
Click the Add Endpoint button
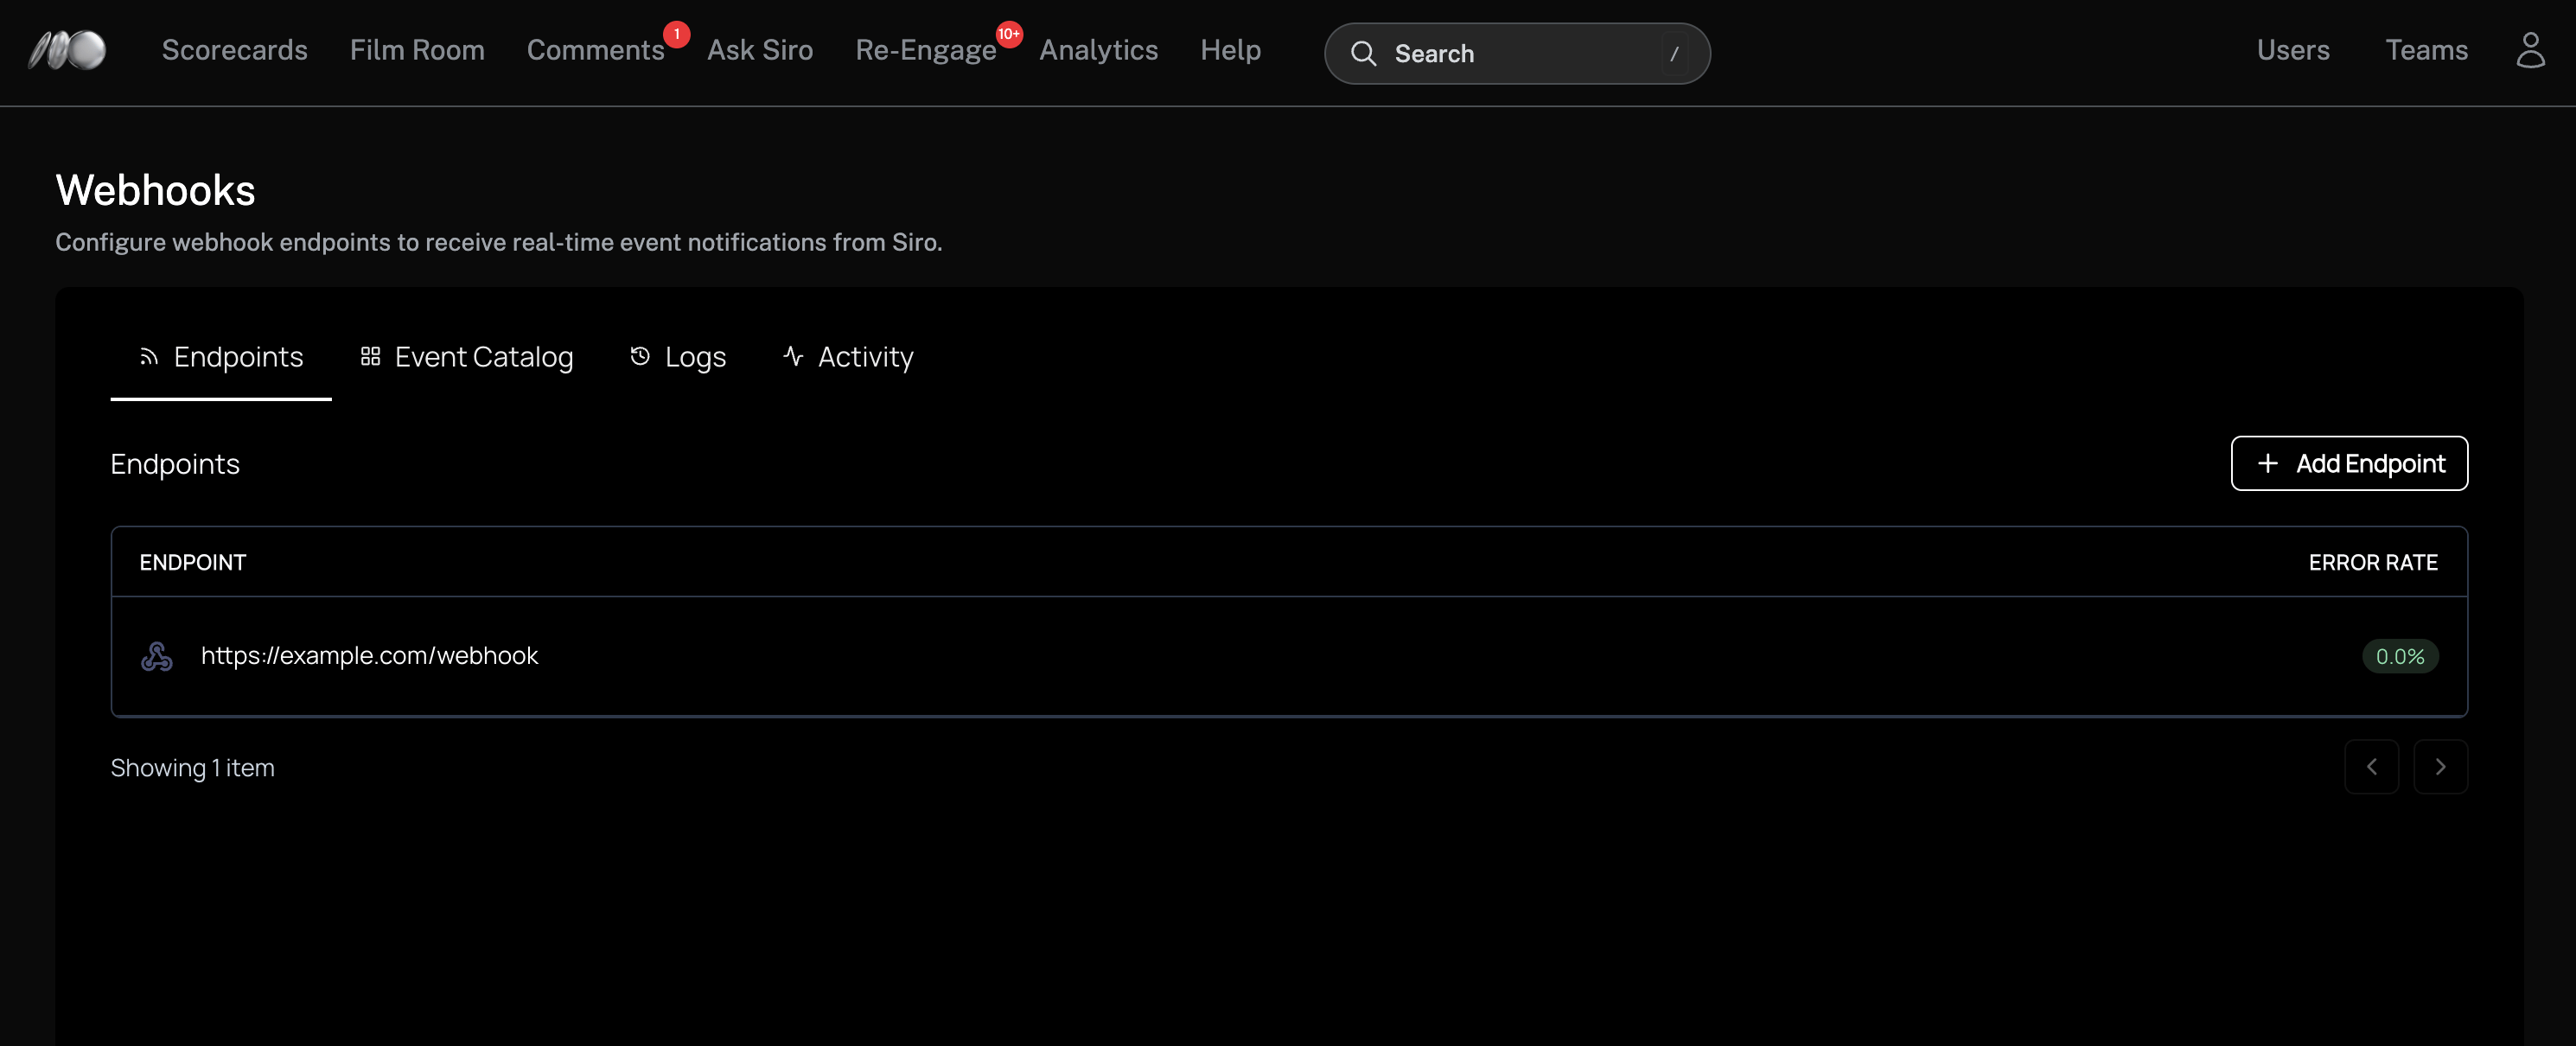coord(2349,464)
